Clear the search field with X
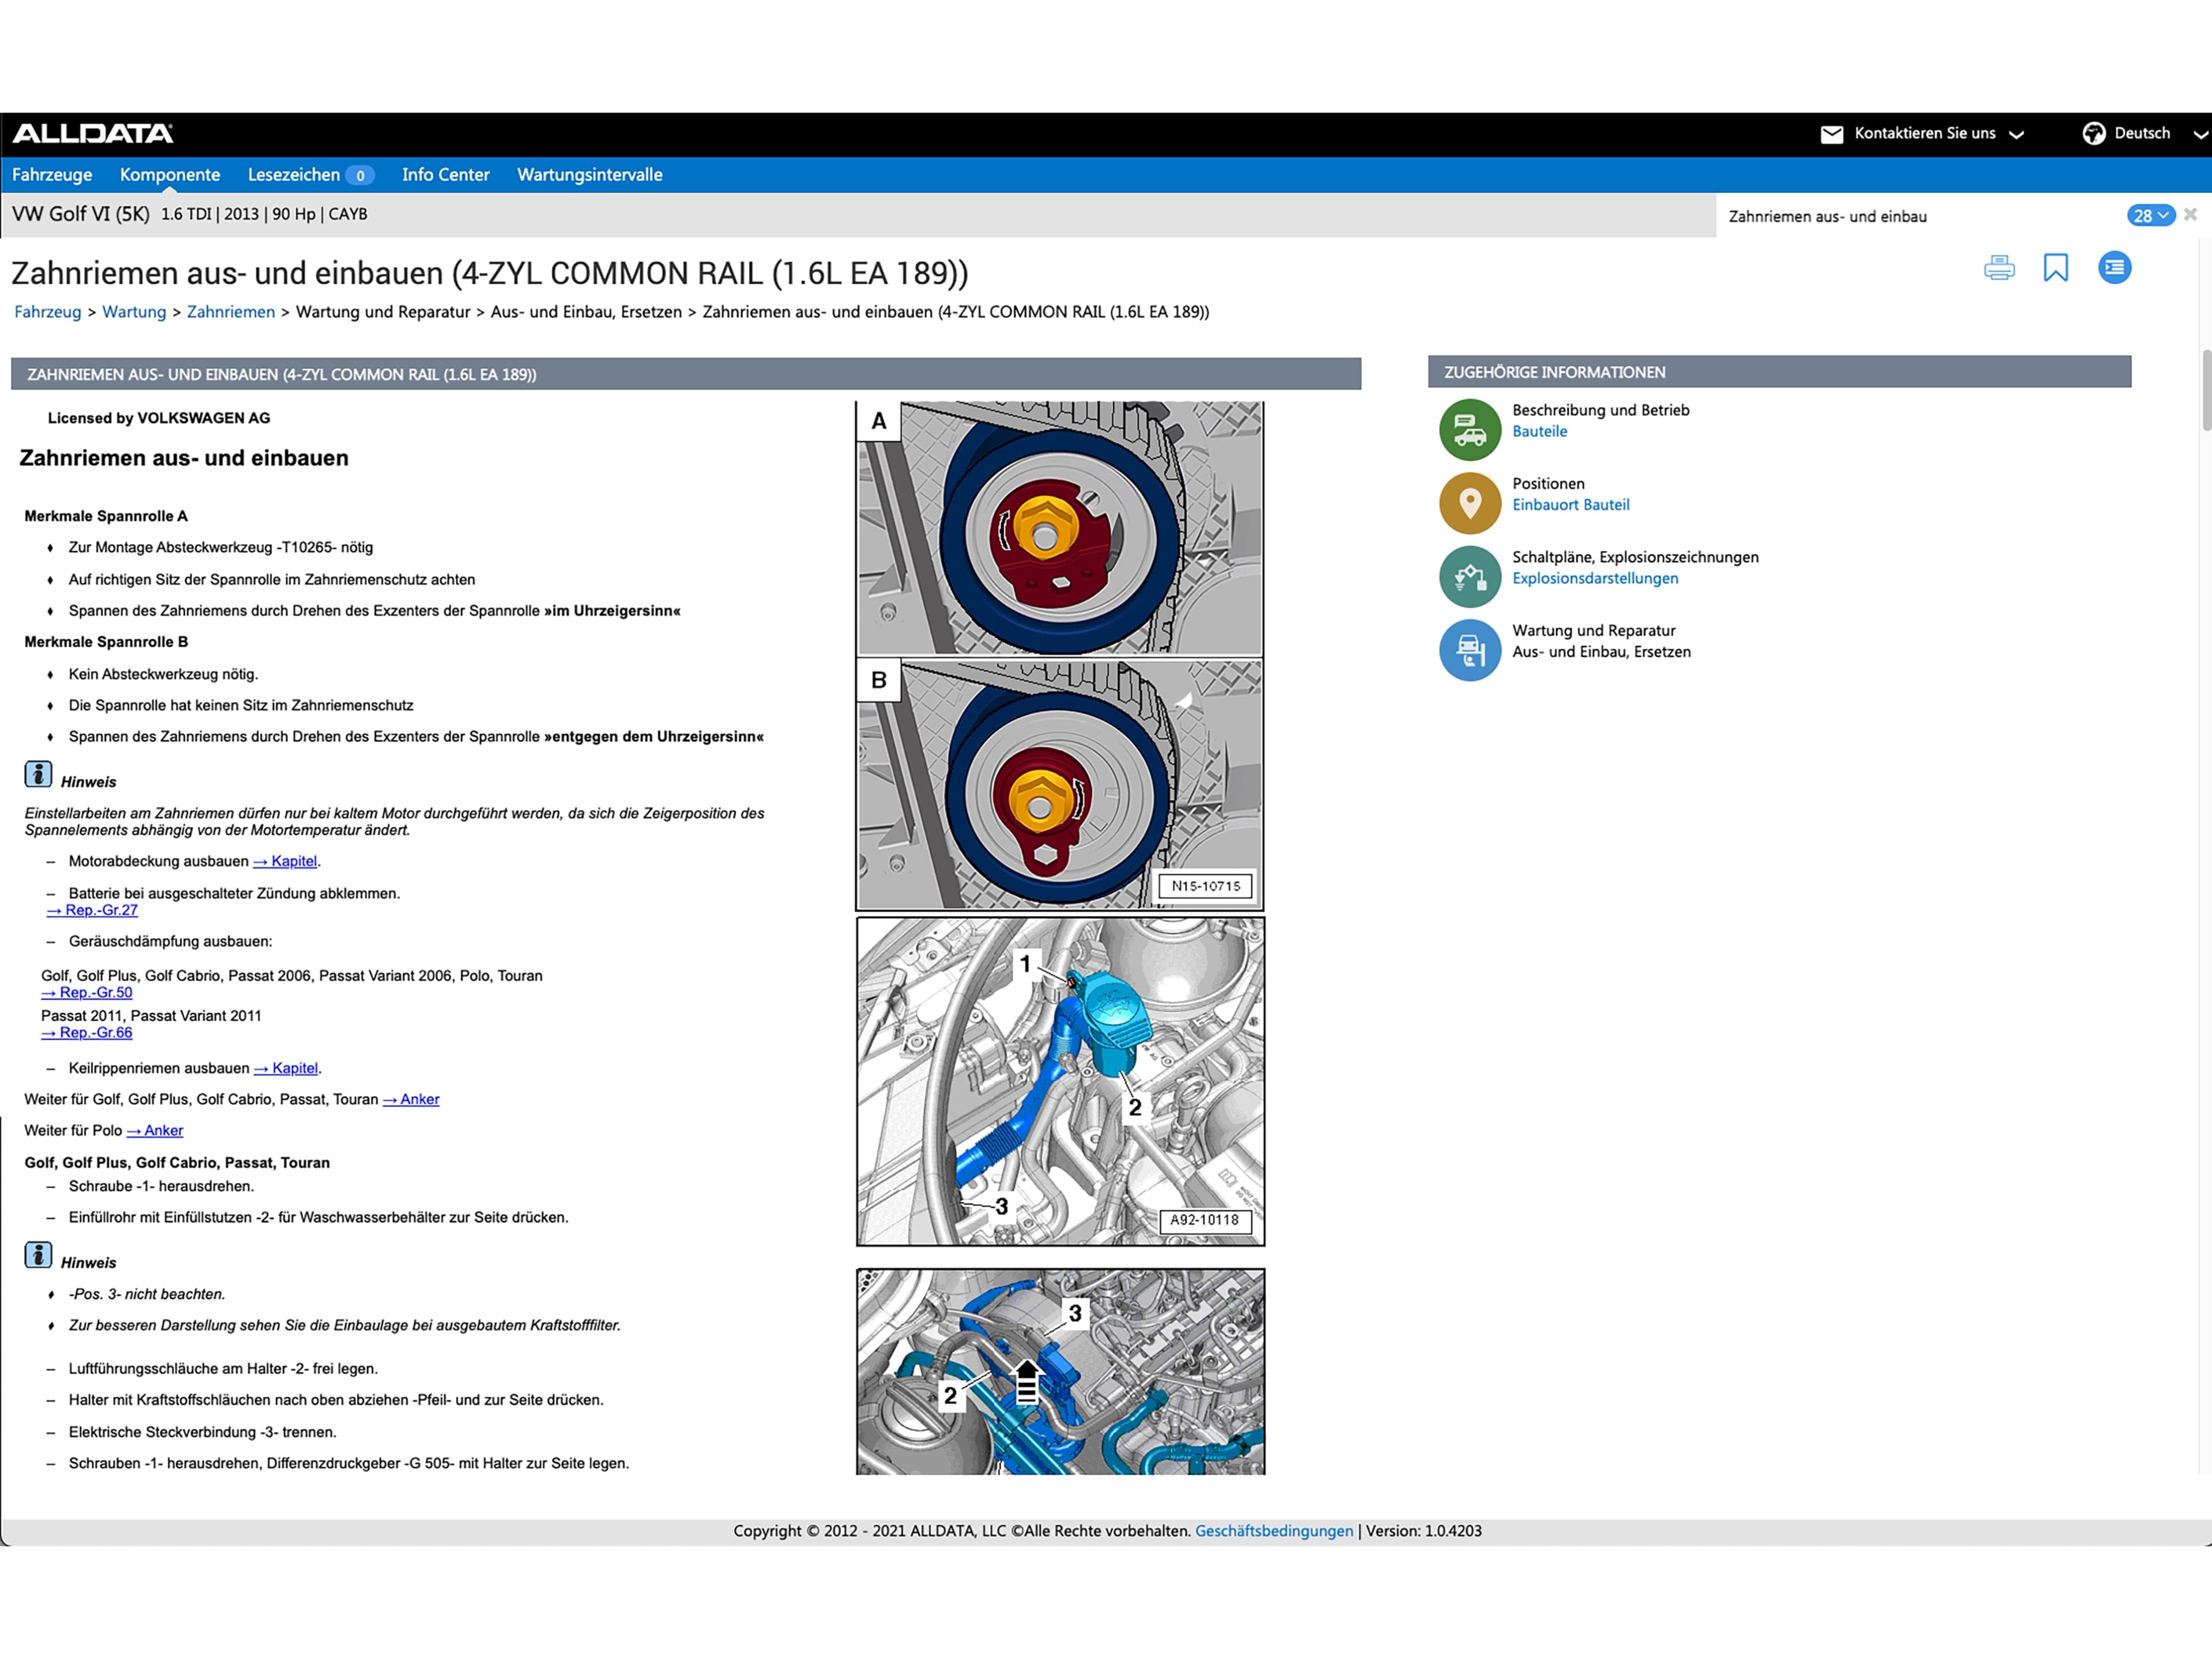Viewport: 2212px width, 1659px height. pyautogui.click(x=2190, y=215)
